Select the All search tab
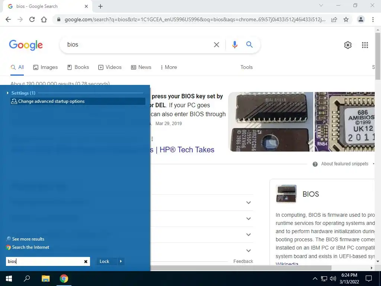The image size is (381, 286). (17, 67)
